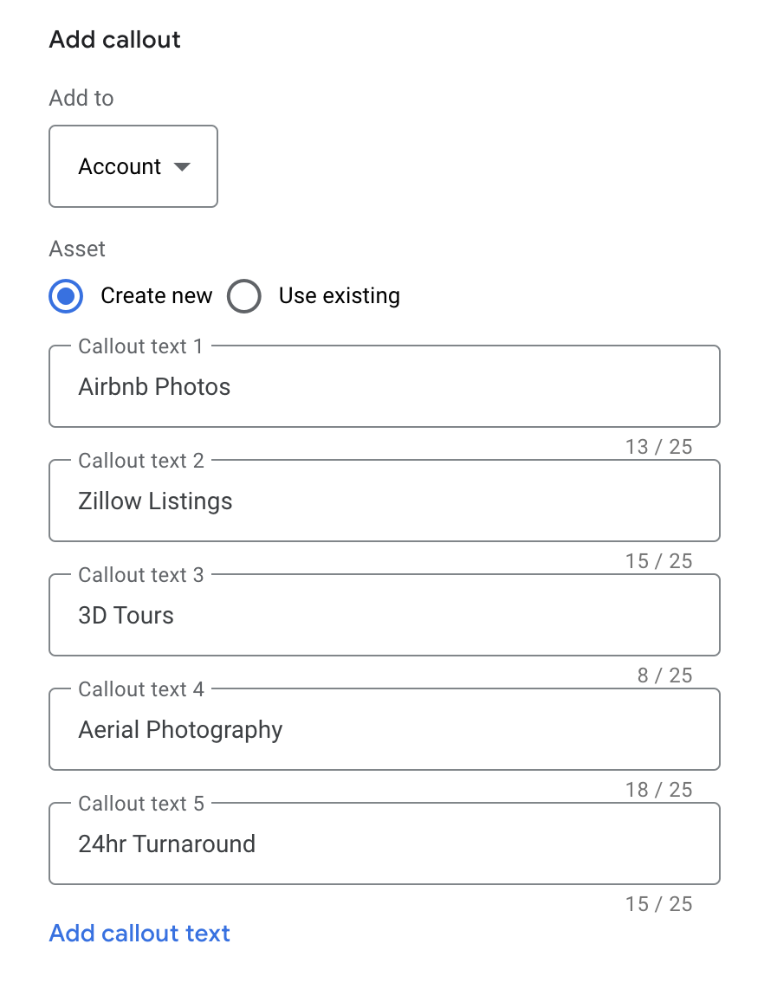Focus the Airbnb Photos callout field
Viewport: 764px width, 989px height.
pyautogui.click(x=384, y=387)
